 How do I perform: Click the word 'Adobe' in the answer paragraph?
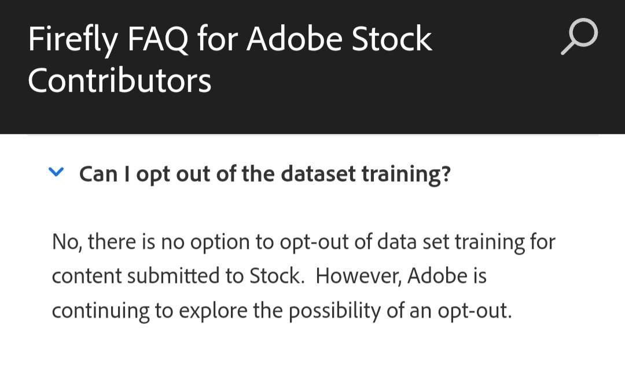[x=437, y=276]
